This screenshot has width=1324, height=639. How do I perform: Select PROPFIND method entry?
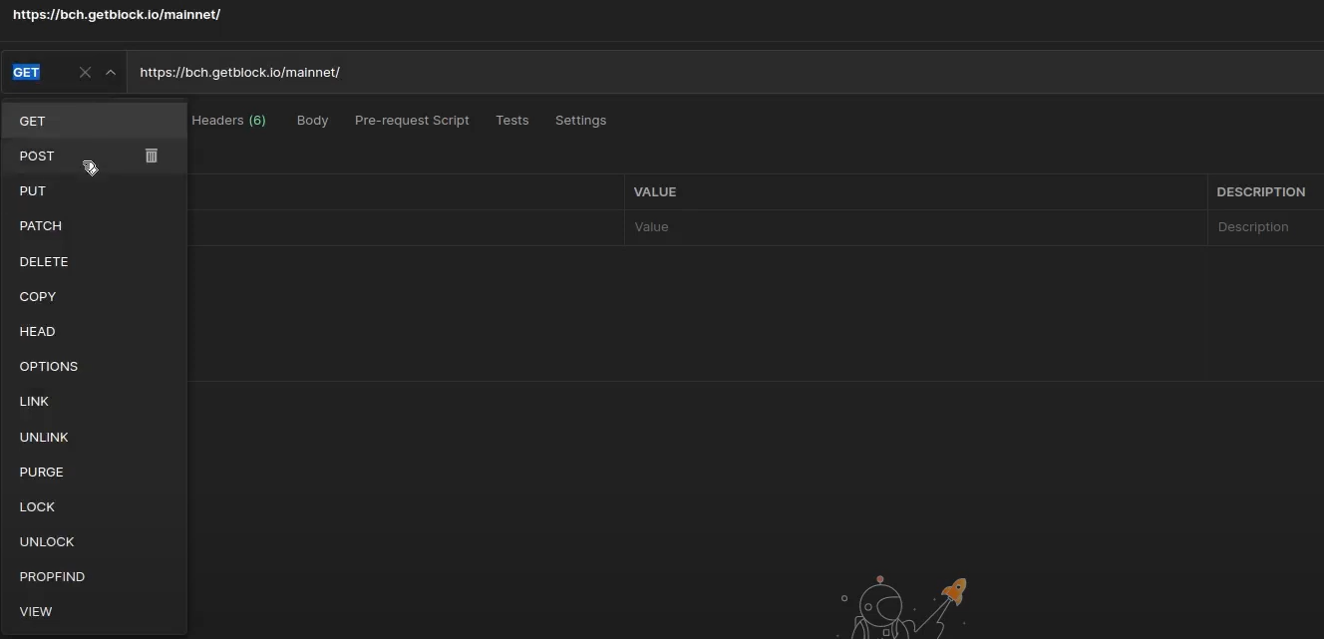tap(95, 576)
